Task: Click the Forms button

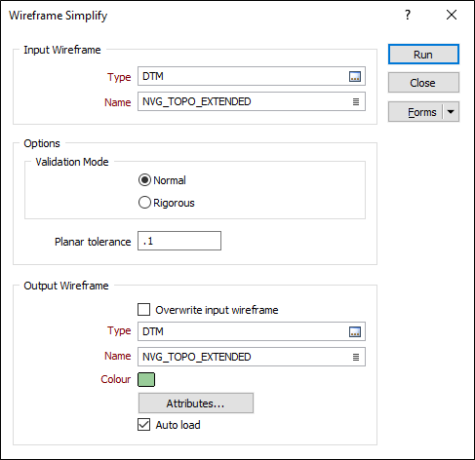Action: point(416,112)
